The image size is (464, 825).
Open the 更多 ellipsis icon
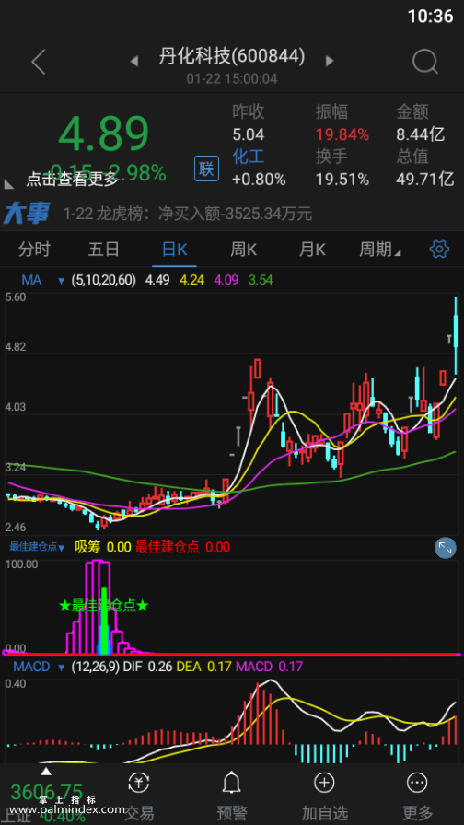418,783
